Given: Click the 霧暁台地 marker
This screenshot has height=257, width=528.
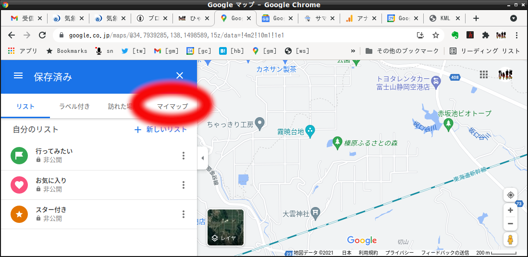Looking at the screenshot, I should (x=310, y=132).
